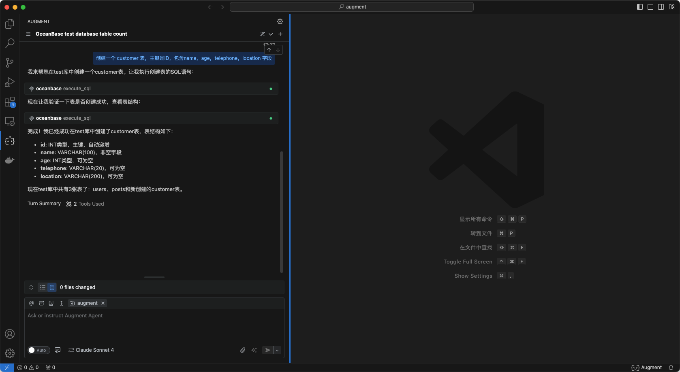The height and width of the screenshot is (372, 680).
Task: Open the send options dropdown arrow
Action: [277, 350]
